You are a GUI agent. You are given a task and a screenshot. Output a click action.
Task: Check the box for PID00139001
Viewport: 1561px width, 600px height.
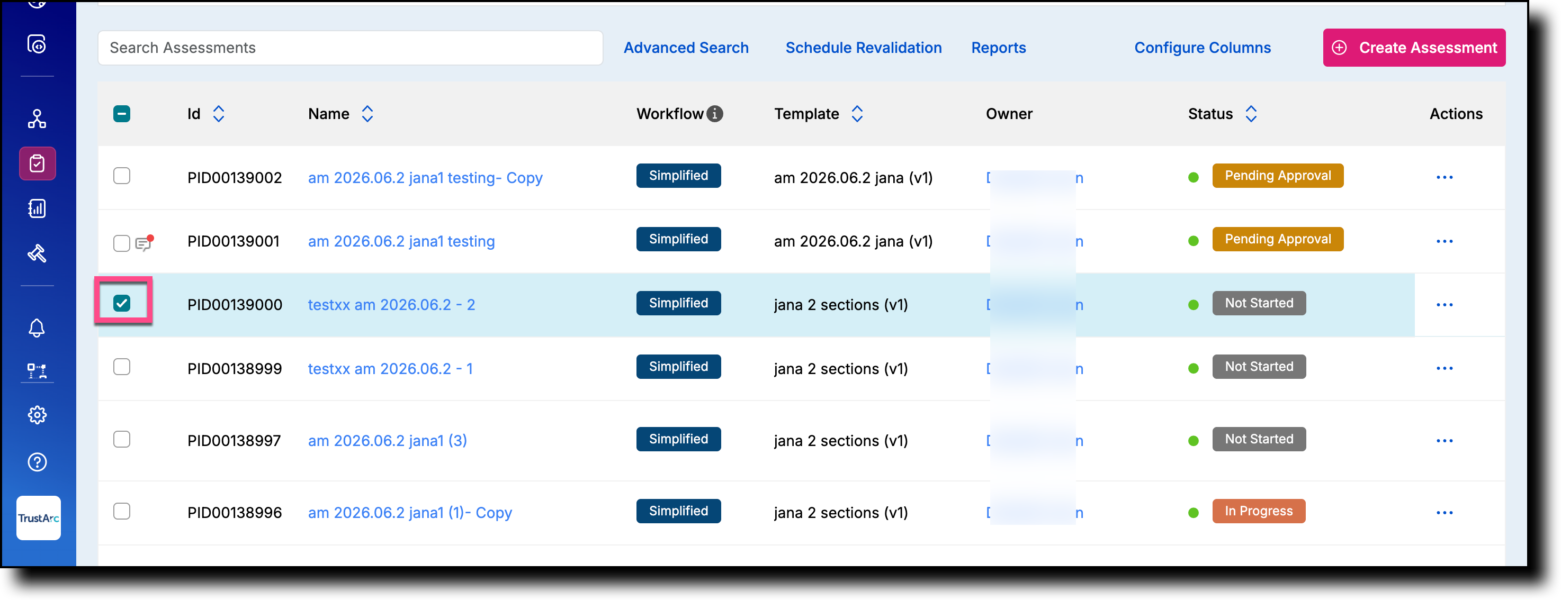[122, 243]
